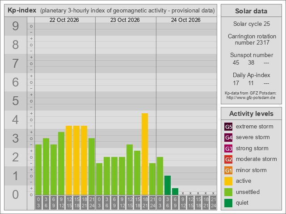The image size is (286, 214).
Task: Click the 23 Oct 2026 date header
Action: (125, 20)
